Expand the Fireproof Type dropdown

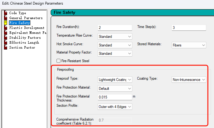point(115,80)
